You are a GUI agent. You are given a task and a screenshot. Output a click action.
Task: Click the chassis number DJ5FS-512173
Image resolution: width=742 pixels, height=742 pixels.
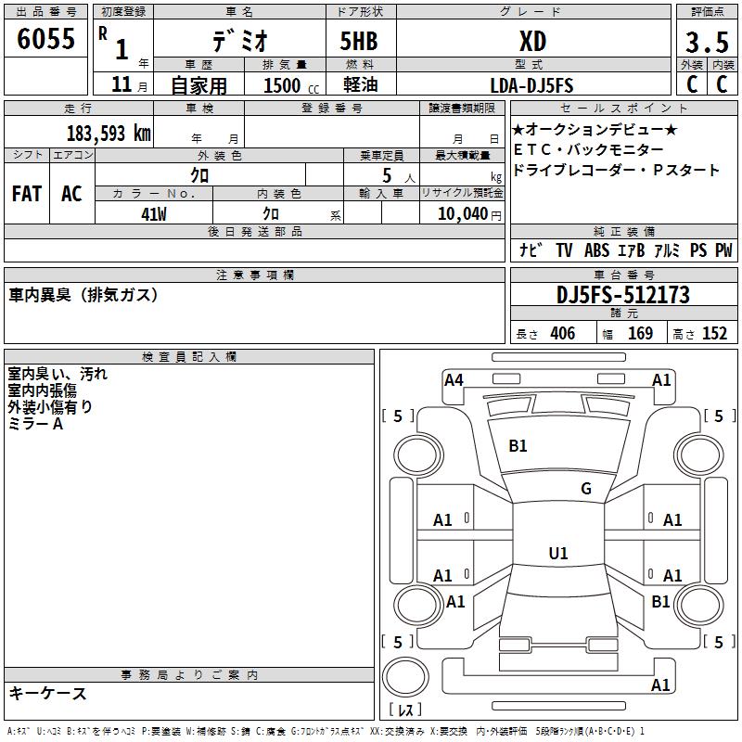pyautogui.click(x=622, y=295)
